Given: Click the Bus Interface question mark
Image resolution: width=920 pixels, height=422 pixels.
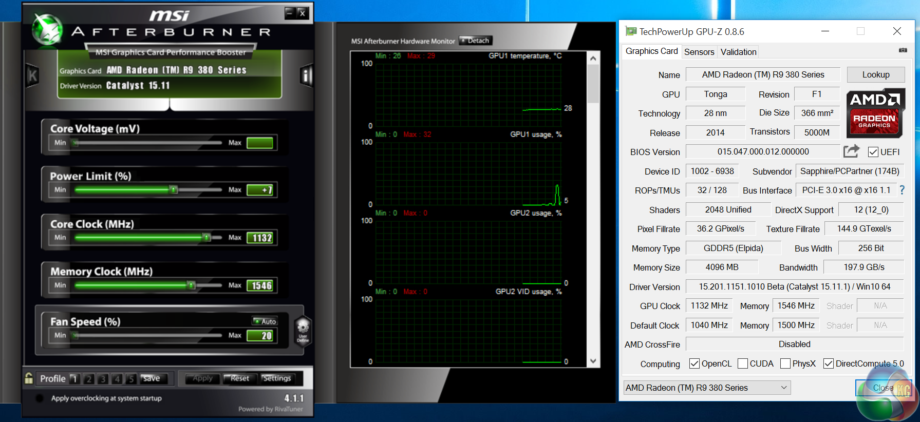Looking at the screenshot, I should pyautogui.click(x=902, y=190).
